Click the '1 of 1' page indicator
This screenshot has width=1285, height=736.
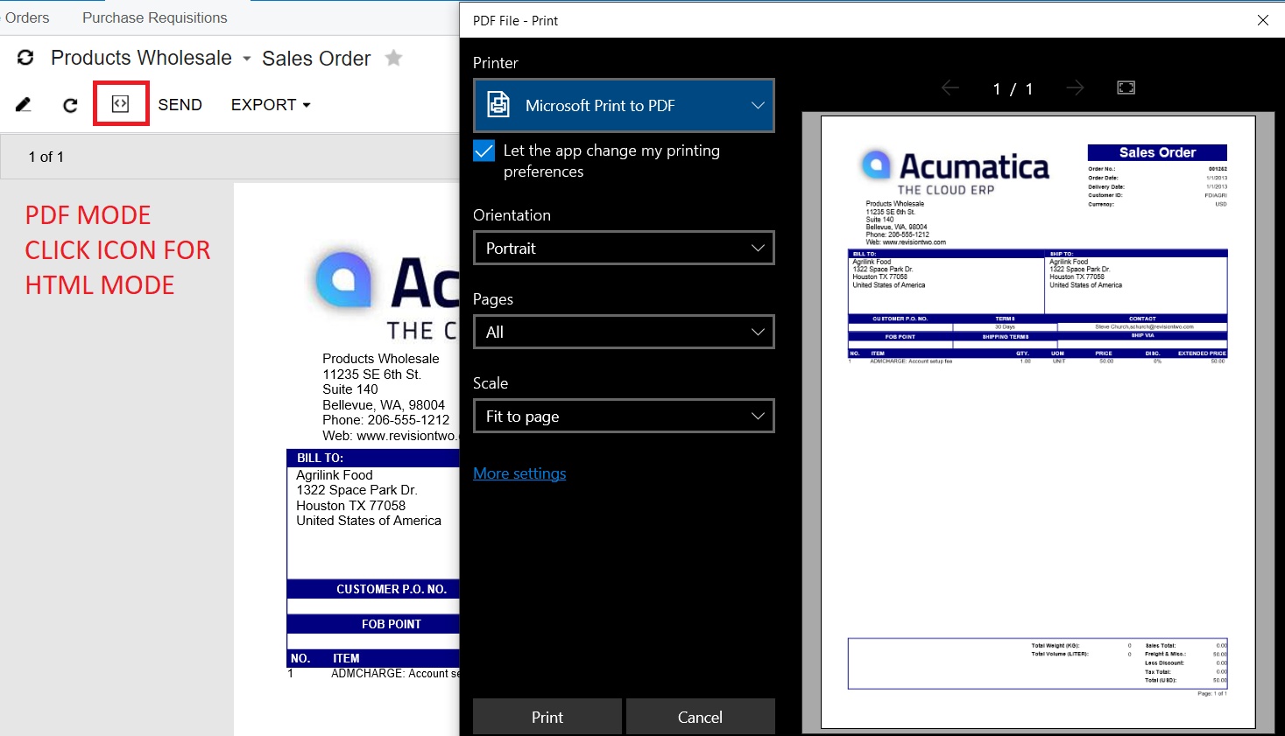point(46,157)
